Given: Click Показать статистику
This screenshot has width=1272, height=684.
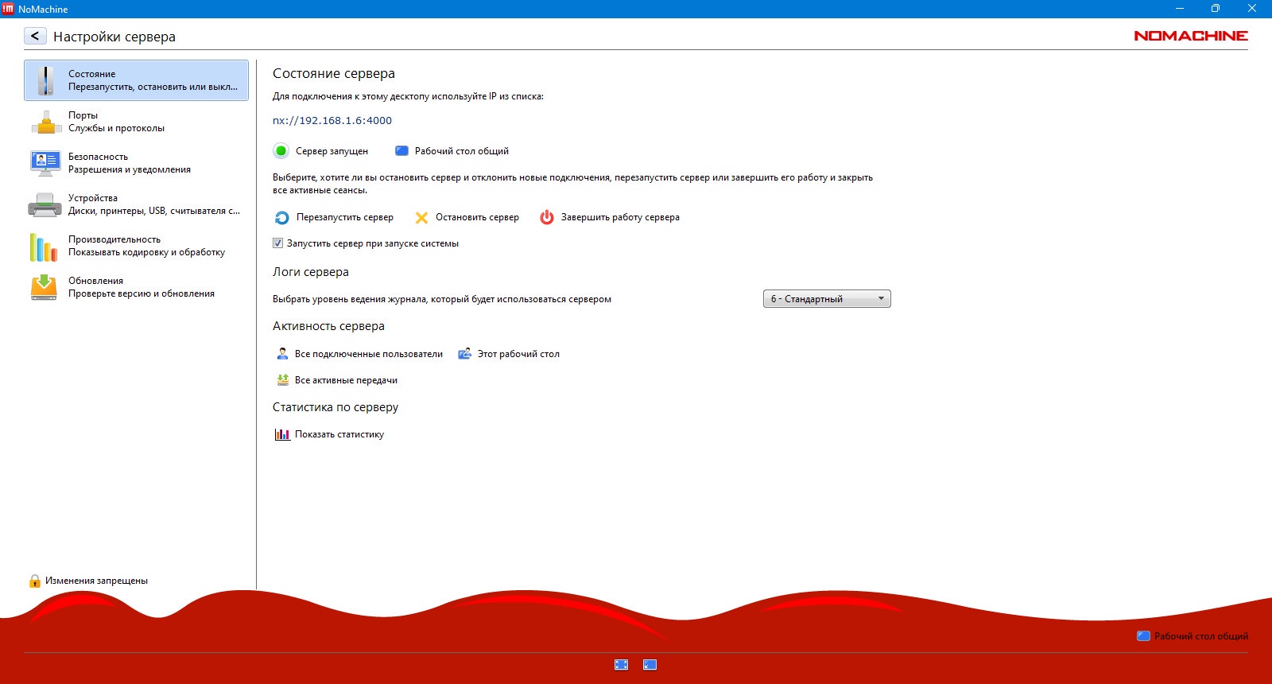Looking at the screenshot, I should [329, 434].
